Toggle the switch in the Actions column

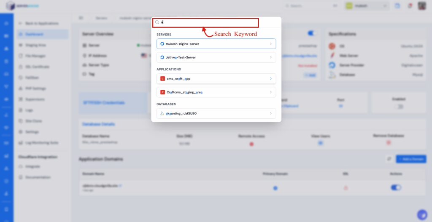(x=396, y=187)
